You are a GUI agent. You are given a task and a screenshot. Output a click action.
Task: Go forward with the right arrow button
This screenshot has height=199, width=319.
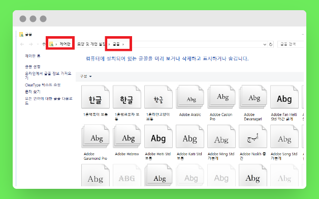tap(30, 44)
